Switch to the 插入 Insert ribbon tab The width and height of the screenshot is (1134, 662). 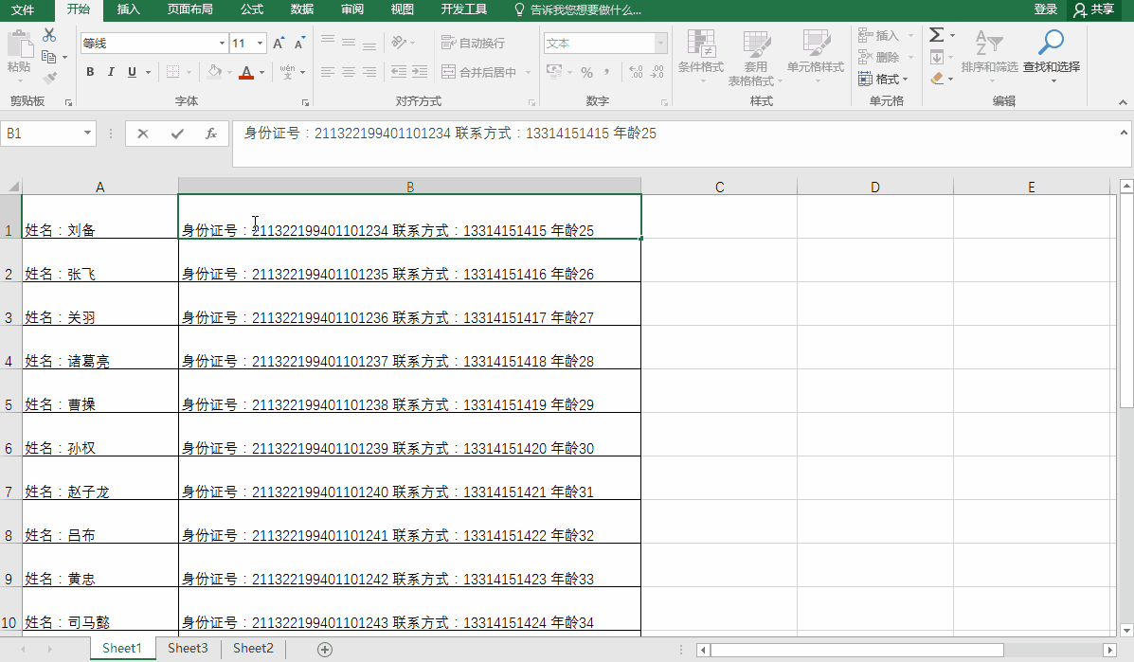[128, 9]
